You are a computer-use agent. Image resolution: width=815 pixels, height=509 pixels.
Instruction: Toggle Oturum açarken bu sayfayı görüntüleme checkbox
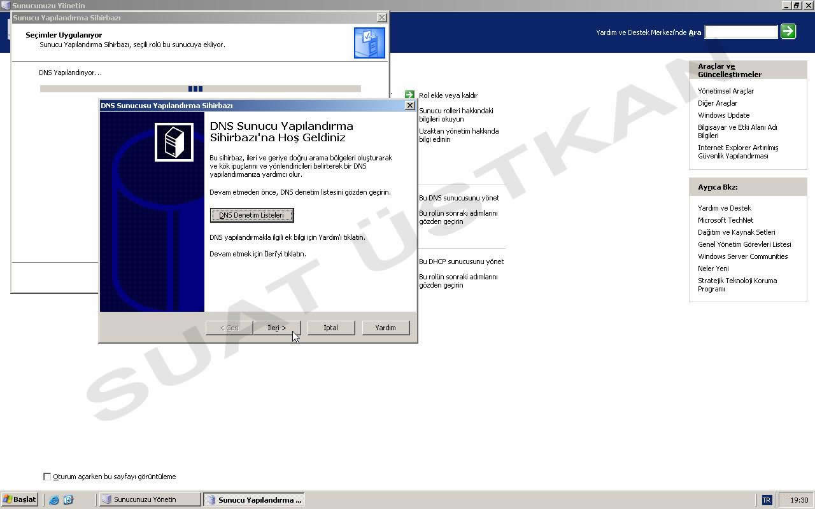click(x=47, y=477)
